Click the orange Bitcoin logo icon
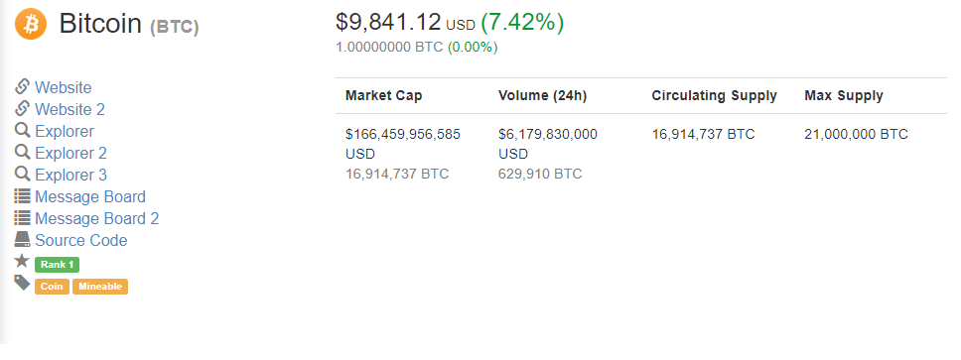The width and height of the screenshot is (961, 360). coord(31,24)
